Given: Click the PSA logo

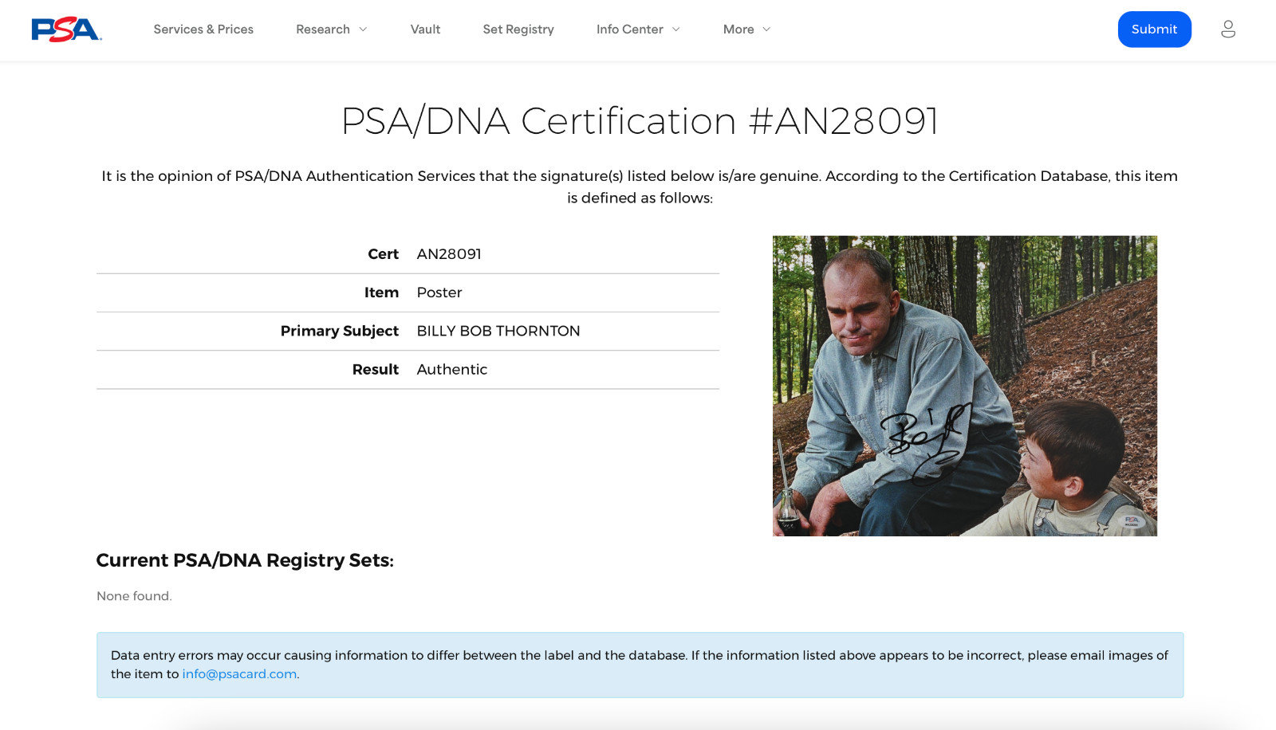Looking at the screenshot, I should [x=66, y=29].
